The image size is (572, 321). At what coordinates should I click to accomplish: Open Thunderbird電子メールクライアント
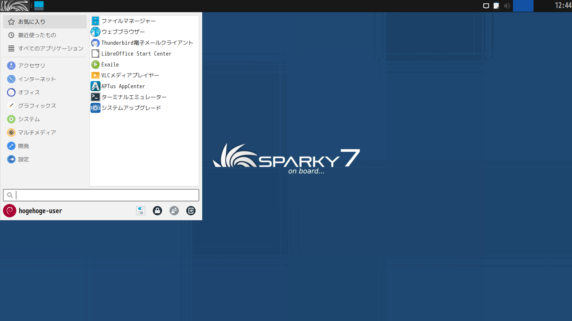pos(144,43)
